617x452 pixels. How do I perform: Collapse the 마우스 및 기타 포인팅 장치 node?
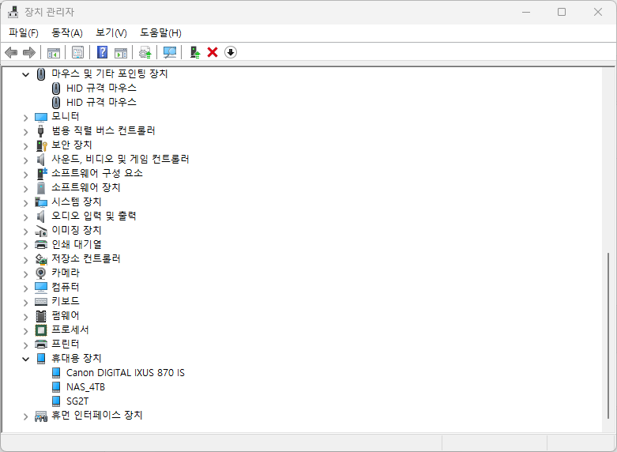click(x=25, y=74)
